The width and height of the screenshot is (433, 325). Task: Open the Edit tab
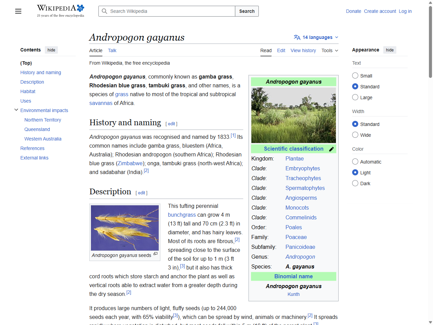(281, 50)
